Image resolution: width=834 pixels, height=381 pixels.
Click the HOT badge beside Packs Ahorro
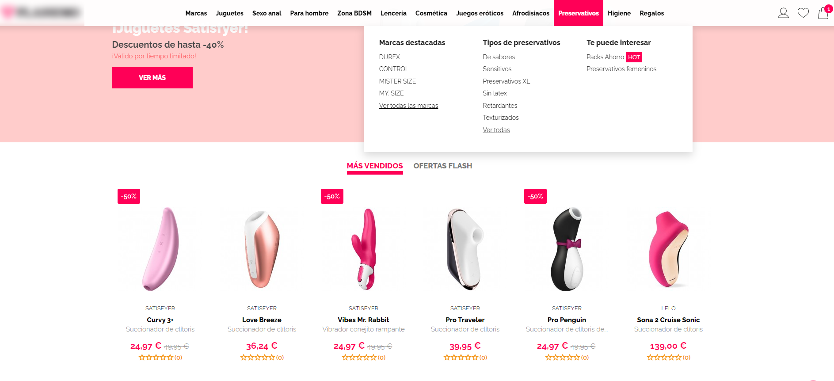point(634,57)
